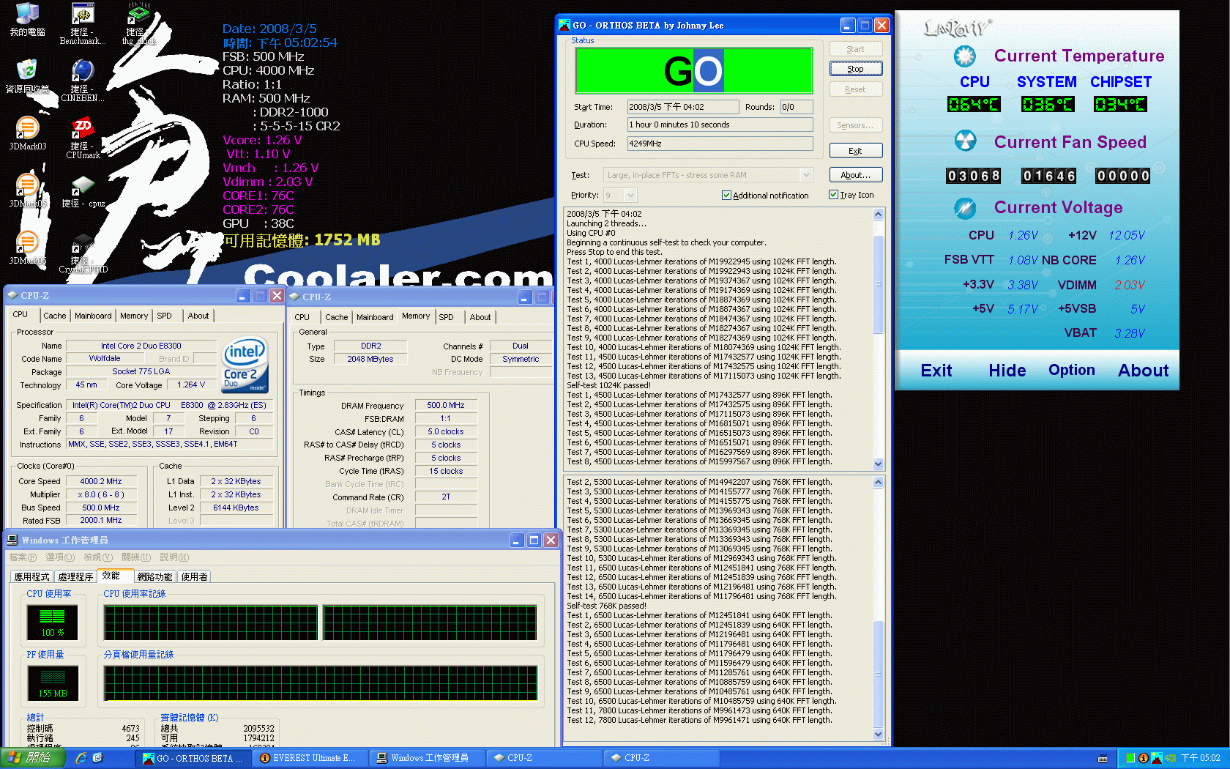Screen dimensions: 1230x769
Task: Click the Task Manager title bar icon
Action: tap(12, 540)
